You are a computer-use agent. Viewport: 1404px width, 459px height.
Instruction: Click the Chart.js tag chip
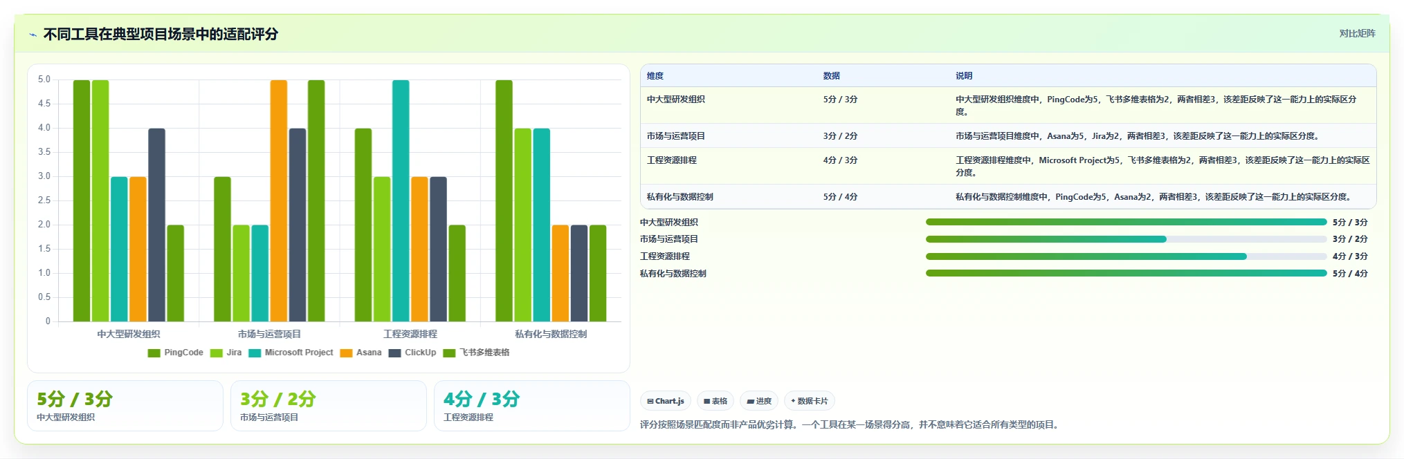click(666, 401)
